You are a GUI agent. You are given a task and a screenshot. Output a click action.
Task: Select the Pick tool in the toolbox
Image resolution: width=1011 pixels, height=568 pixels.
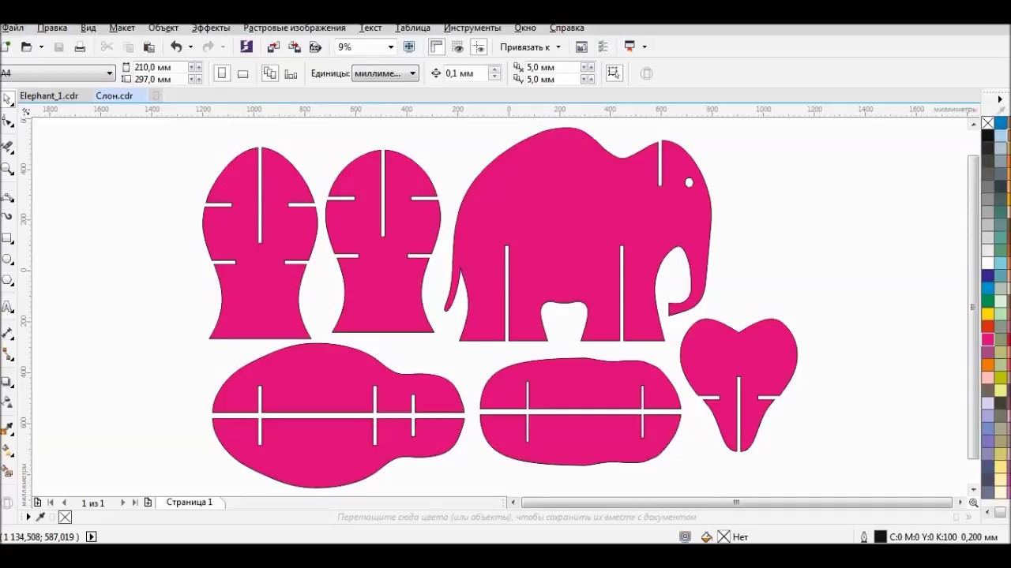[7, 100]
